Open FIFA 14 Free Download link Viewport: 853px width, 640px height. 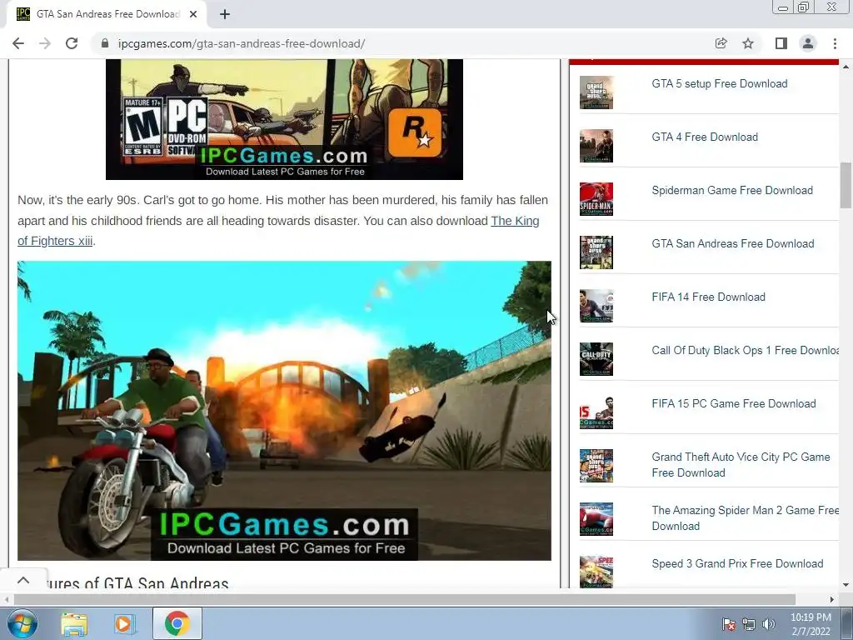(x=708, y=297)
